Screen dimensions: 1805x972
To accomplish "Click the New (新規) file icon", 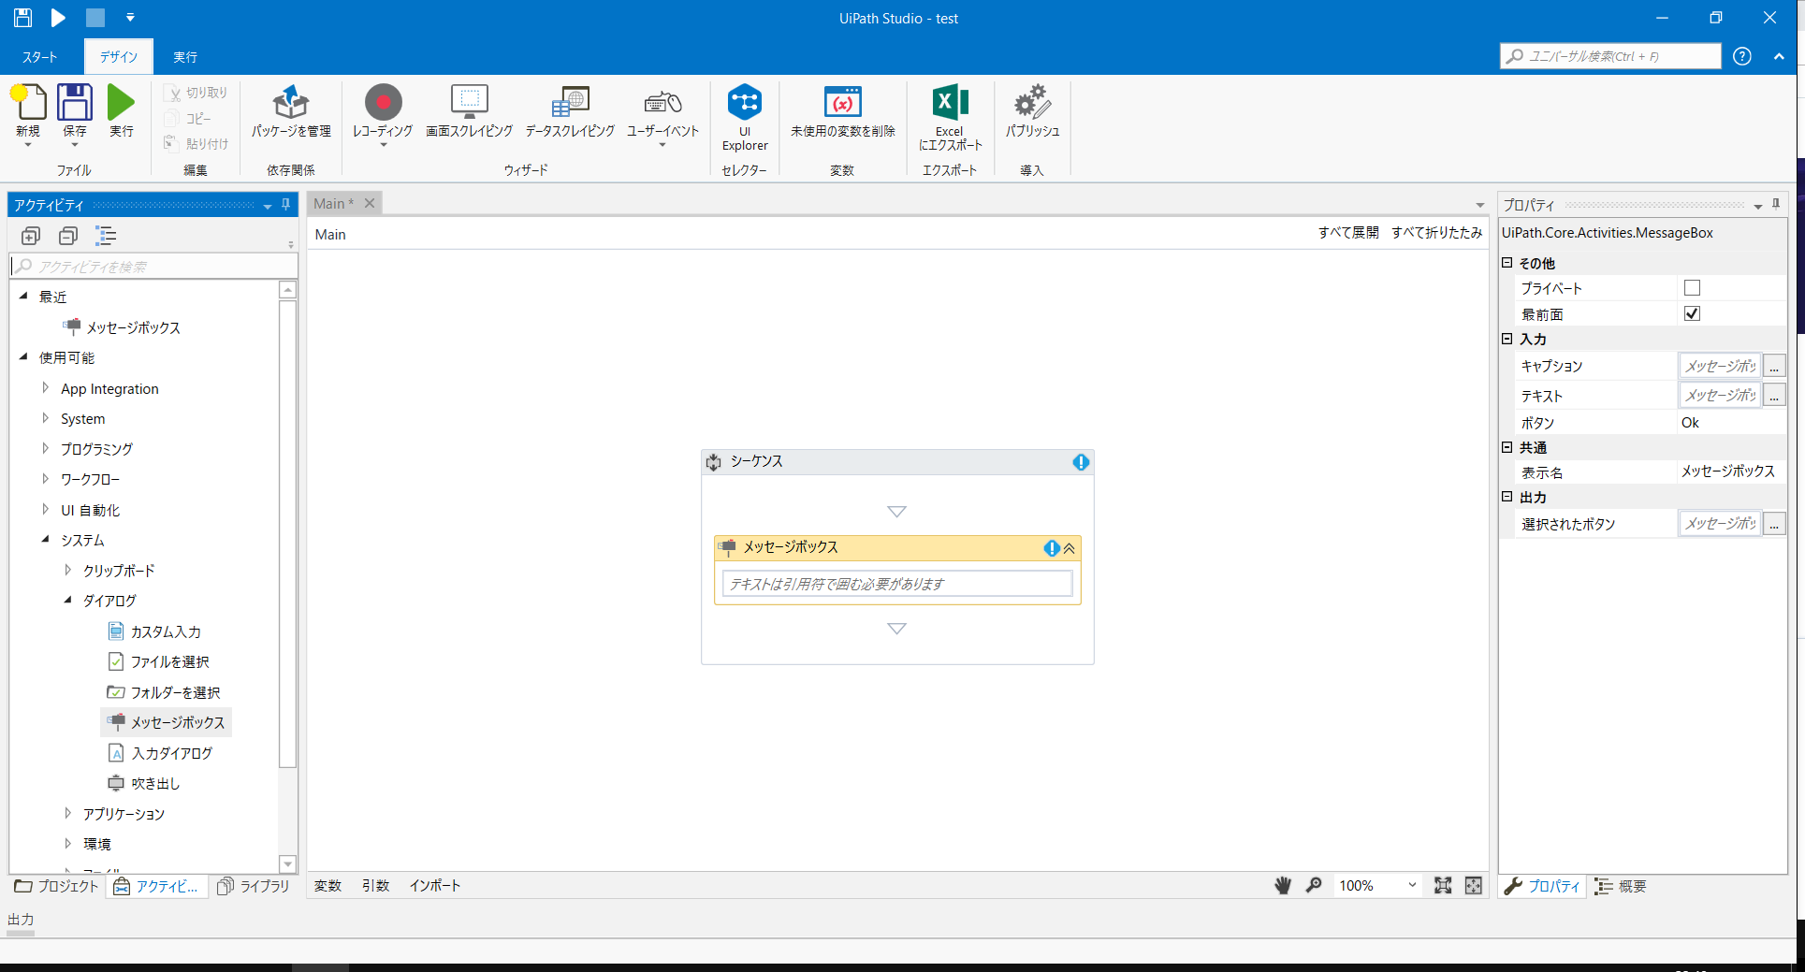I will pyautogui.click(x=28, y=103).
